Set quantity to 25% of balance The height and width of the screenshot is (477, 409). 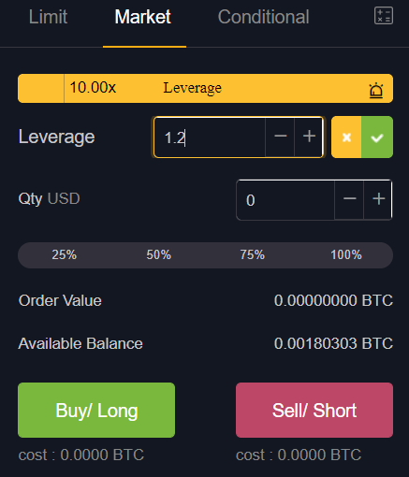pos(65,255)
